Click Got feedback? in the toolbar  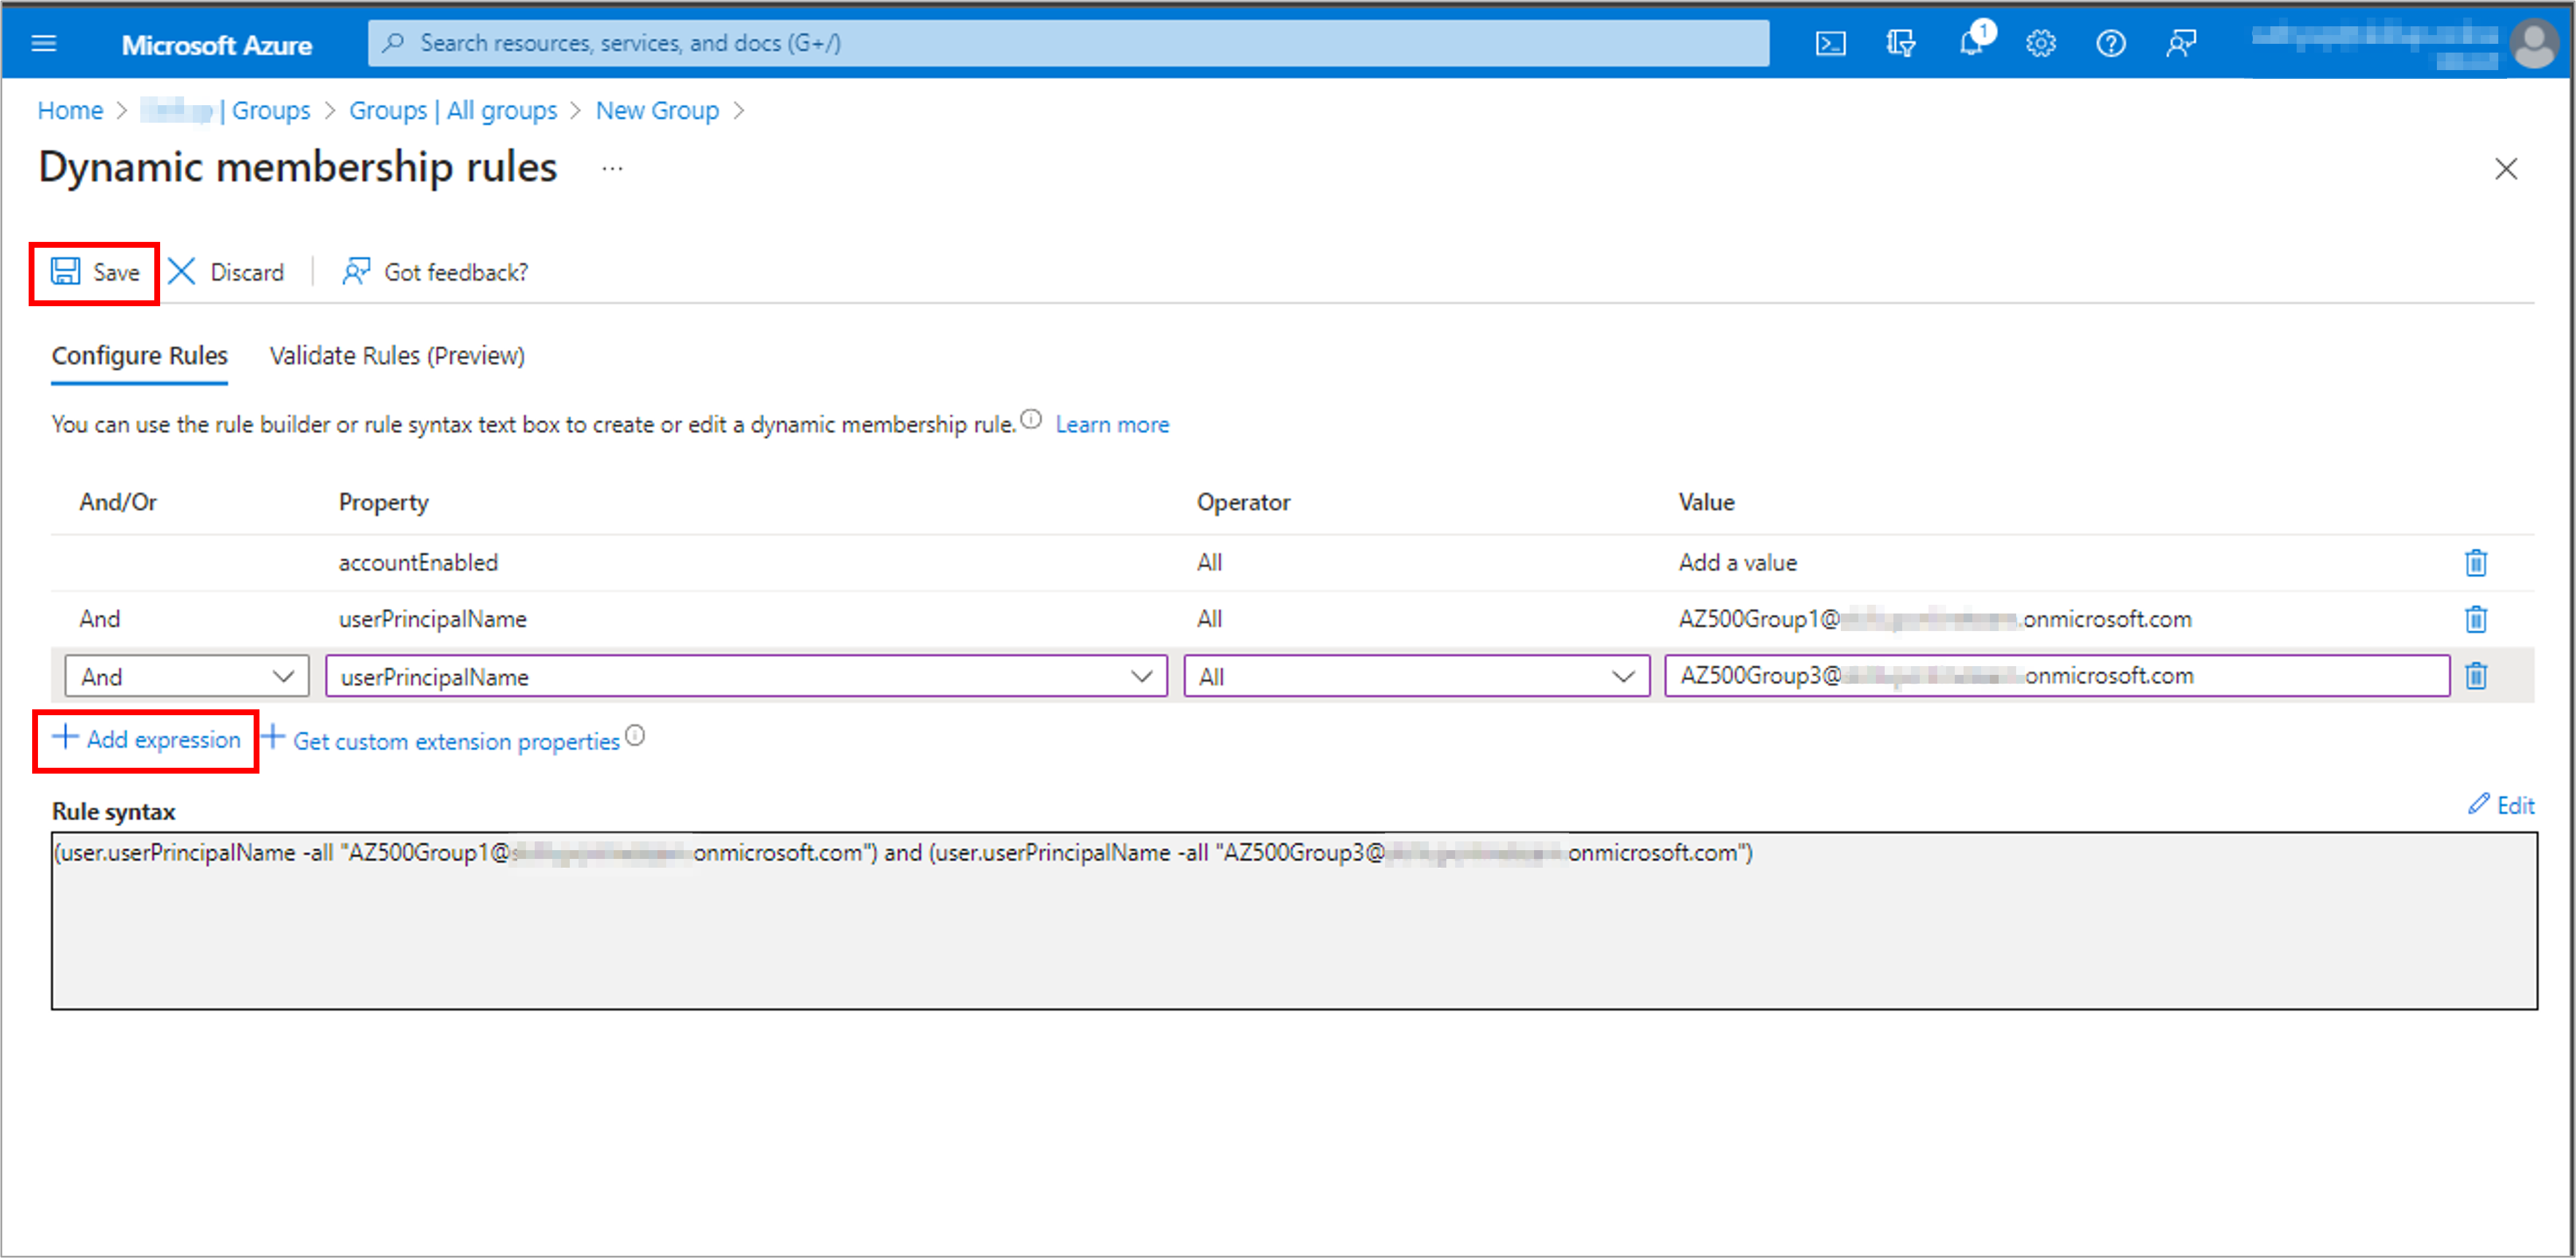click(x=435, y=272)
